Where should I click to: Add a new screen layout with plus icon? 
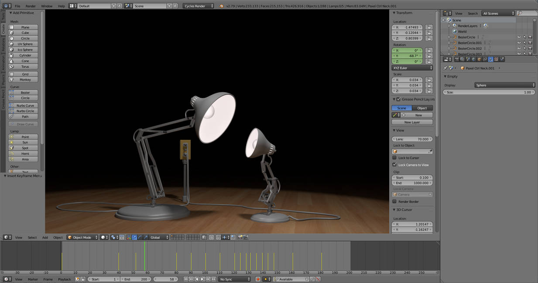tap(114, 6)
